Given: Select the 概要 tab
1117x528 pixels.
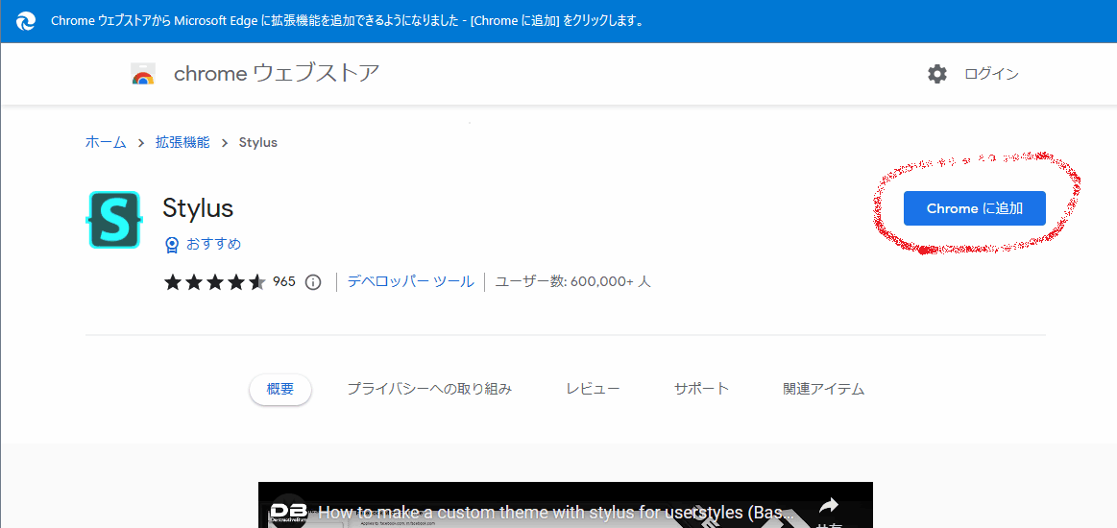Looking at the screenshot, I should pyautogui.click(x=279, y=389).
